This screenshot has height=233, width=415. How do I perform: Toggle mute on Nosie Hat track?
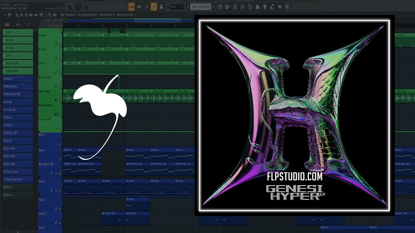[x=60, y=86]
